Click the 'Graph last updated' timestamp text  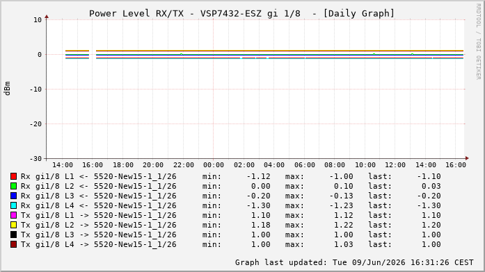(x=354, y=262)
